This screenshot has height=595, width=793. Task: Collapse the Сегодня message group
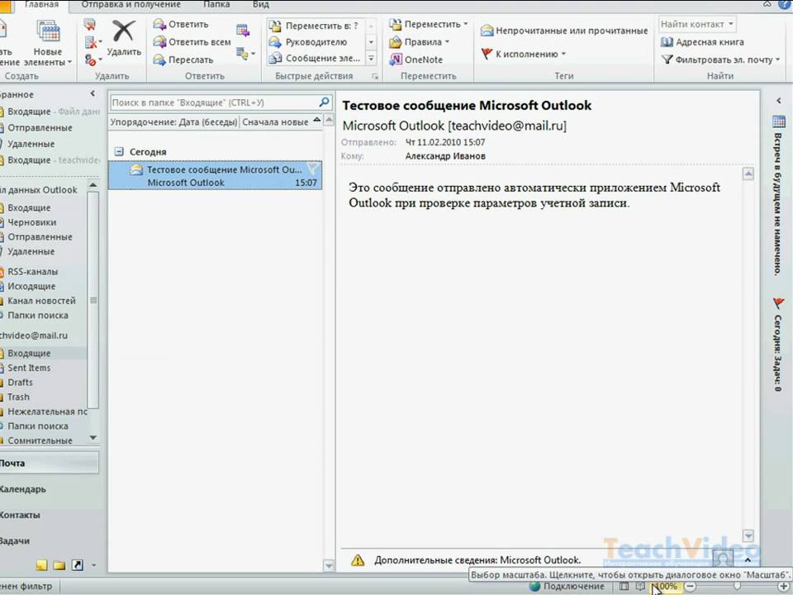(x=119, y=151)
